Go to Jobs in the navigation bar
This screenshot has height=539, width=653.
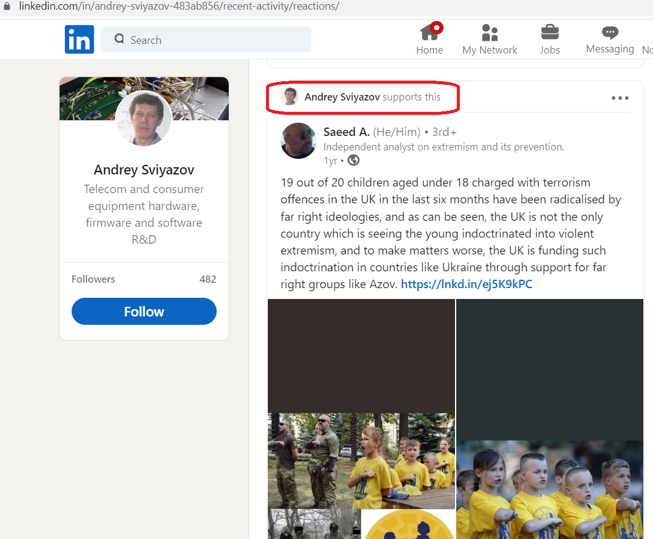(549, 39)
